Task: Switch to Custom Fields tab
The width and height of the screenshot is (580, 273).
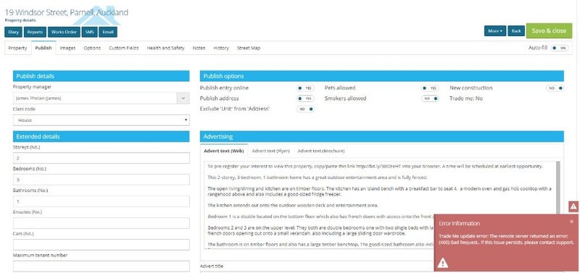Action: (x=124, y=48)
